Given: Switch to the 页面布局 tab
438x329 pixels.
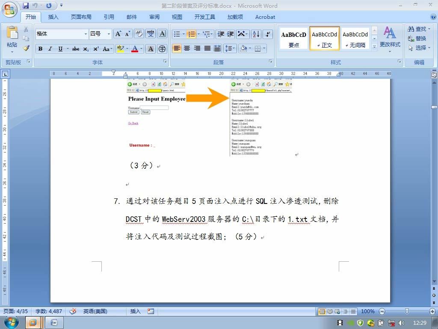Looking at the screenshot, I should pos(81,17).
